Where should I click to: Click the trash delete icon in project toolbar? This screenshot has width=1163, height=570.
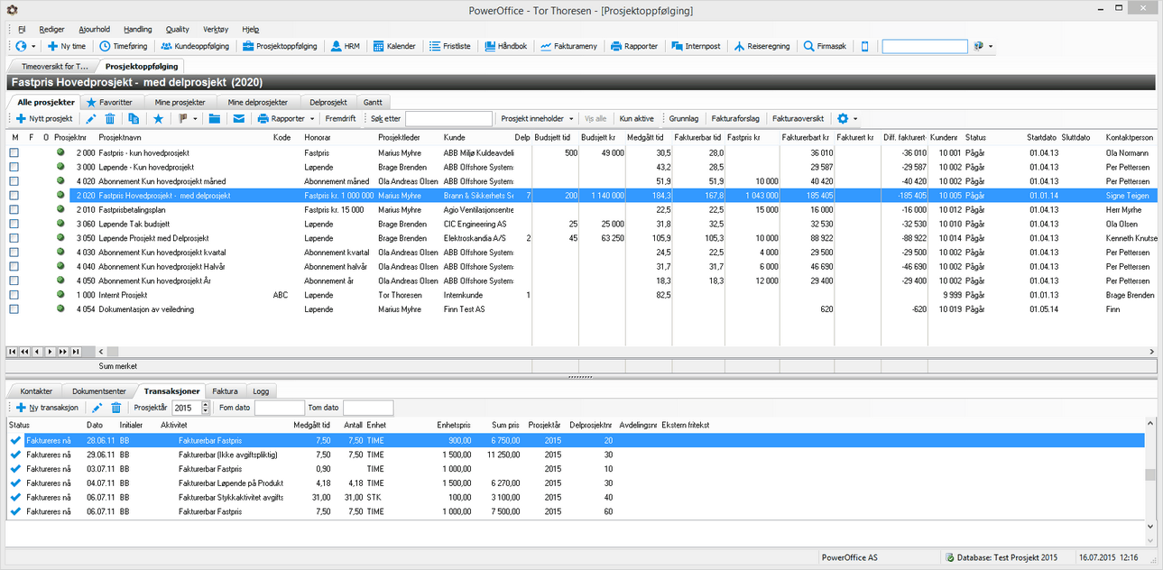tap(110, 118)
